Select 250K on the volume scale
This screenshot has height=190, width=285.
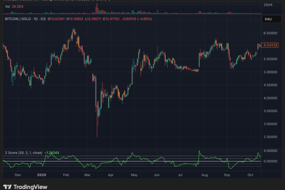[x=268, y=4]
